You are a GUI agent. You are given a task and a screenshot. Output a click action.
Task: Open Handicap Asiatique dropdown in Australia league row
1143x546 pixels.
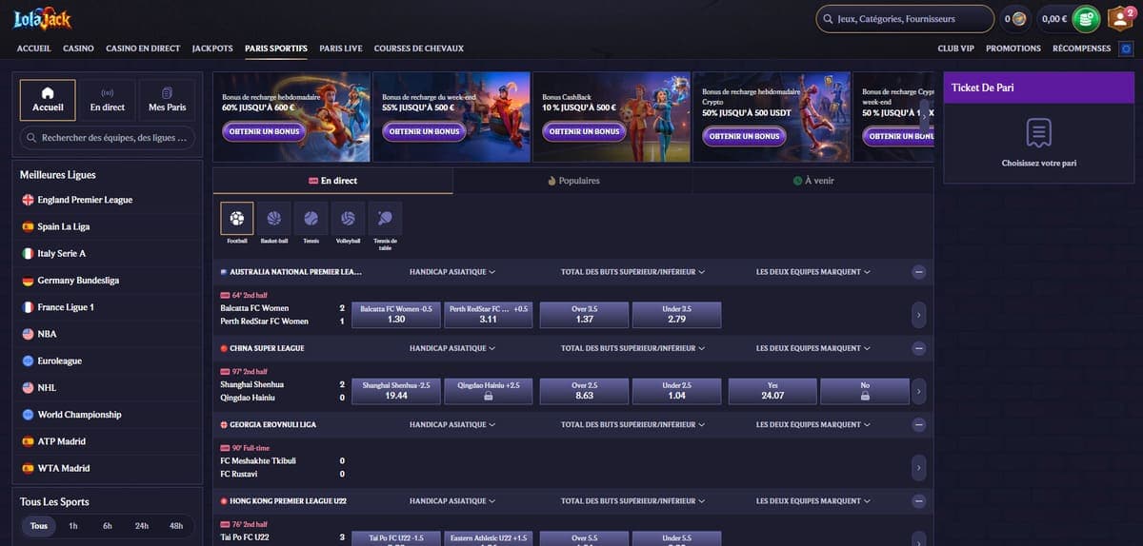(452, 272)
